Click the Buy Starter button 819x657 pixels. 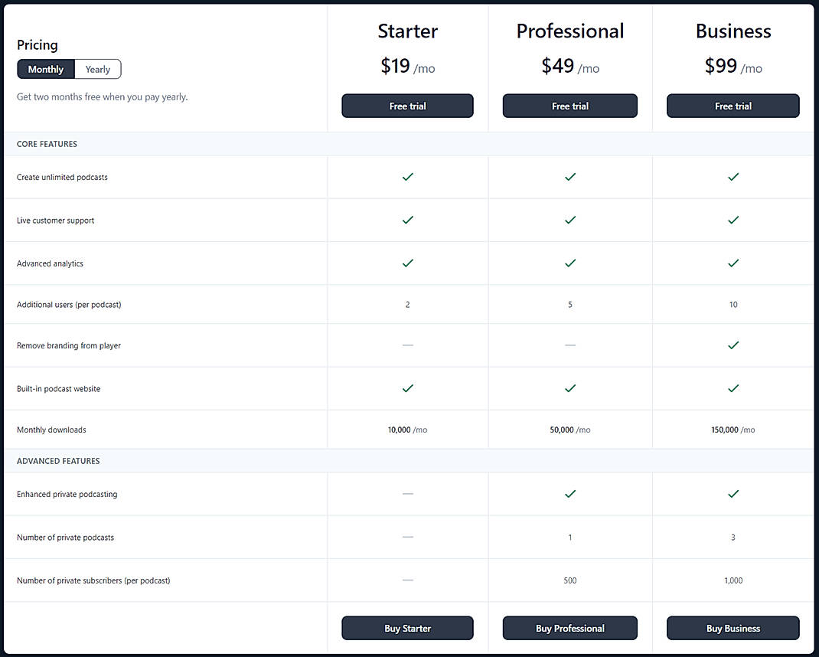407,628
